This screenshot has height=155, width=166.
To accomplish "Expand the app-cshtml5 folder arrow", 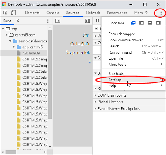I will [14, 47].
